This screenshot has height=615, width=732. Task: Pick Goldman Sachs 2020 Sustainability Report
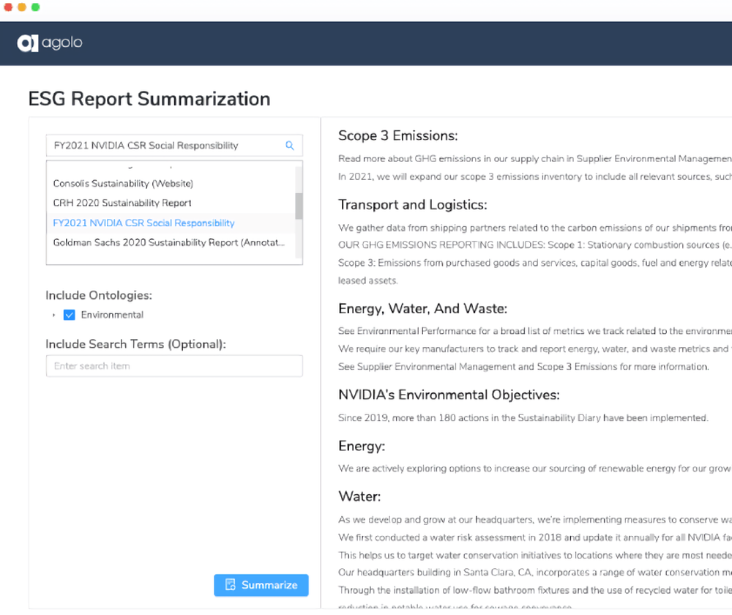pyautogui.click(x=168, y=243)
